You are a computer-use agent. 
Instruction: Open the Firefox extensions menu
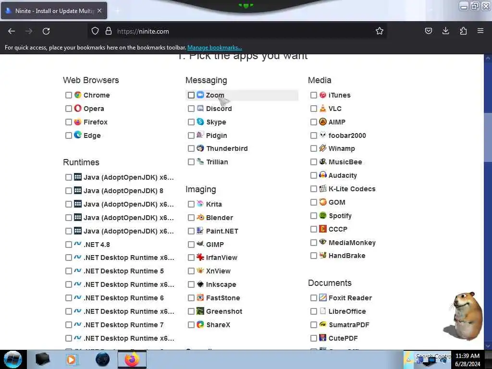pyautogui.click(x=463, y=31)
